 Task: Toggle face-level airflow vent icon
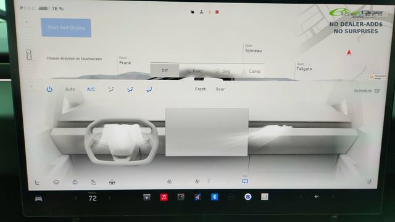(130, 89)
